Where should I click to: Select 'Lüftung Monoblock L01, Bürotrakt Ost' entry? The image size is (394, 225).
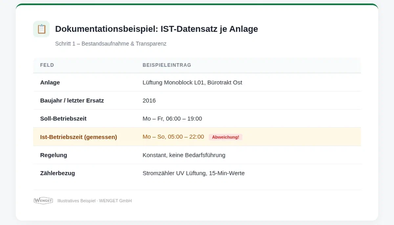click(192, 82)
